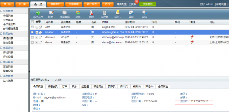Toggle the select-all checkbox in table header

coord(32,22)
